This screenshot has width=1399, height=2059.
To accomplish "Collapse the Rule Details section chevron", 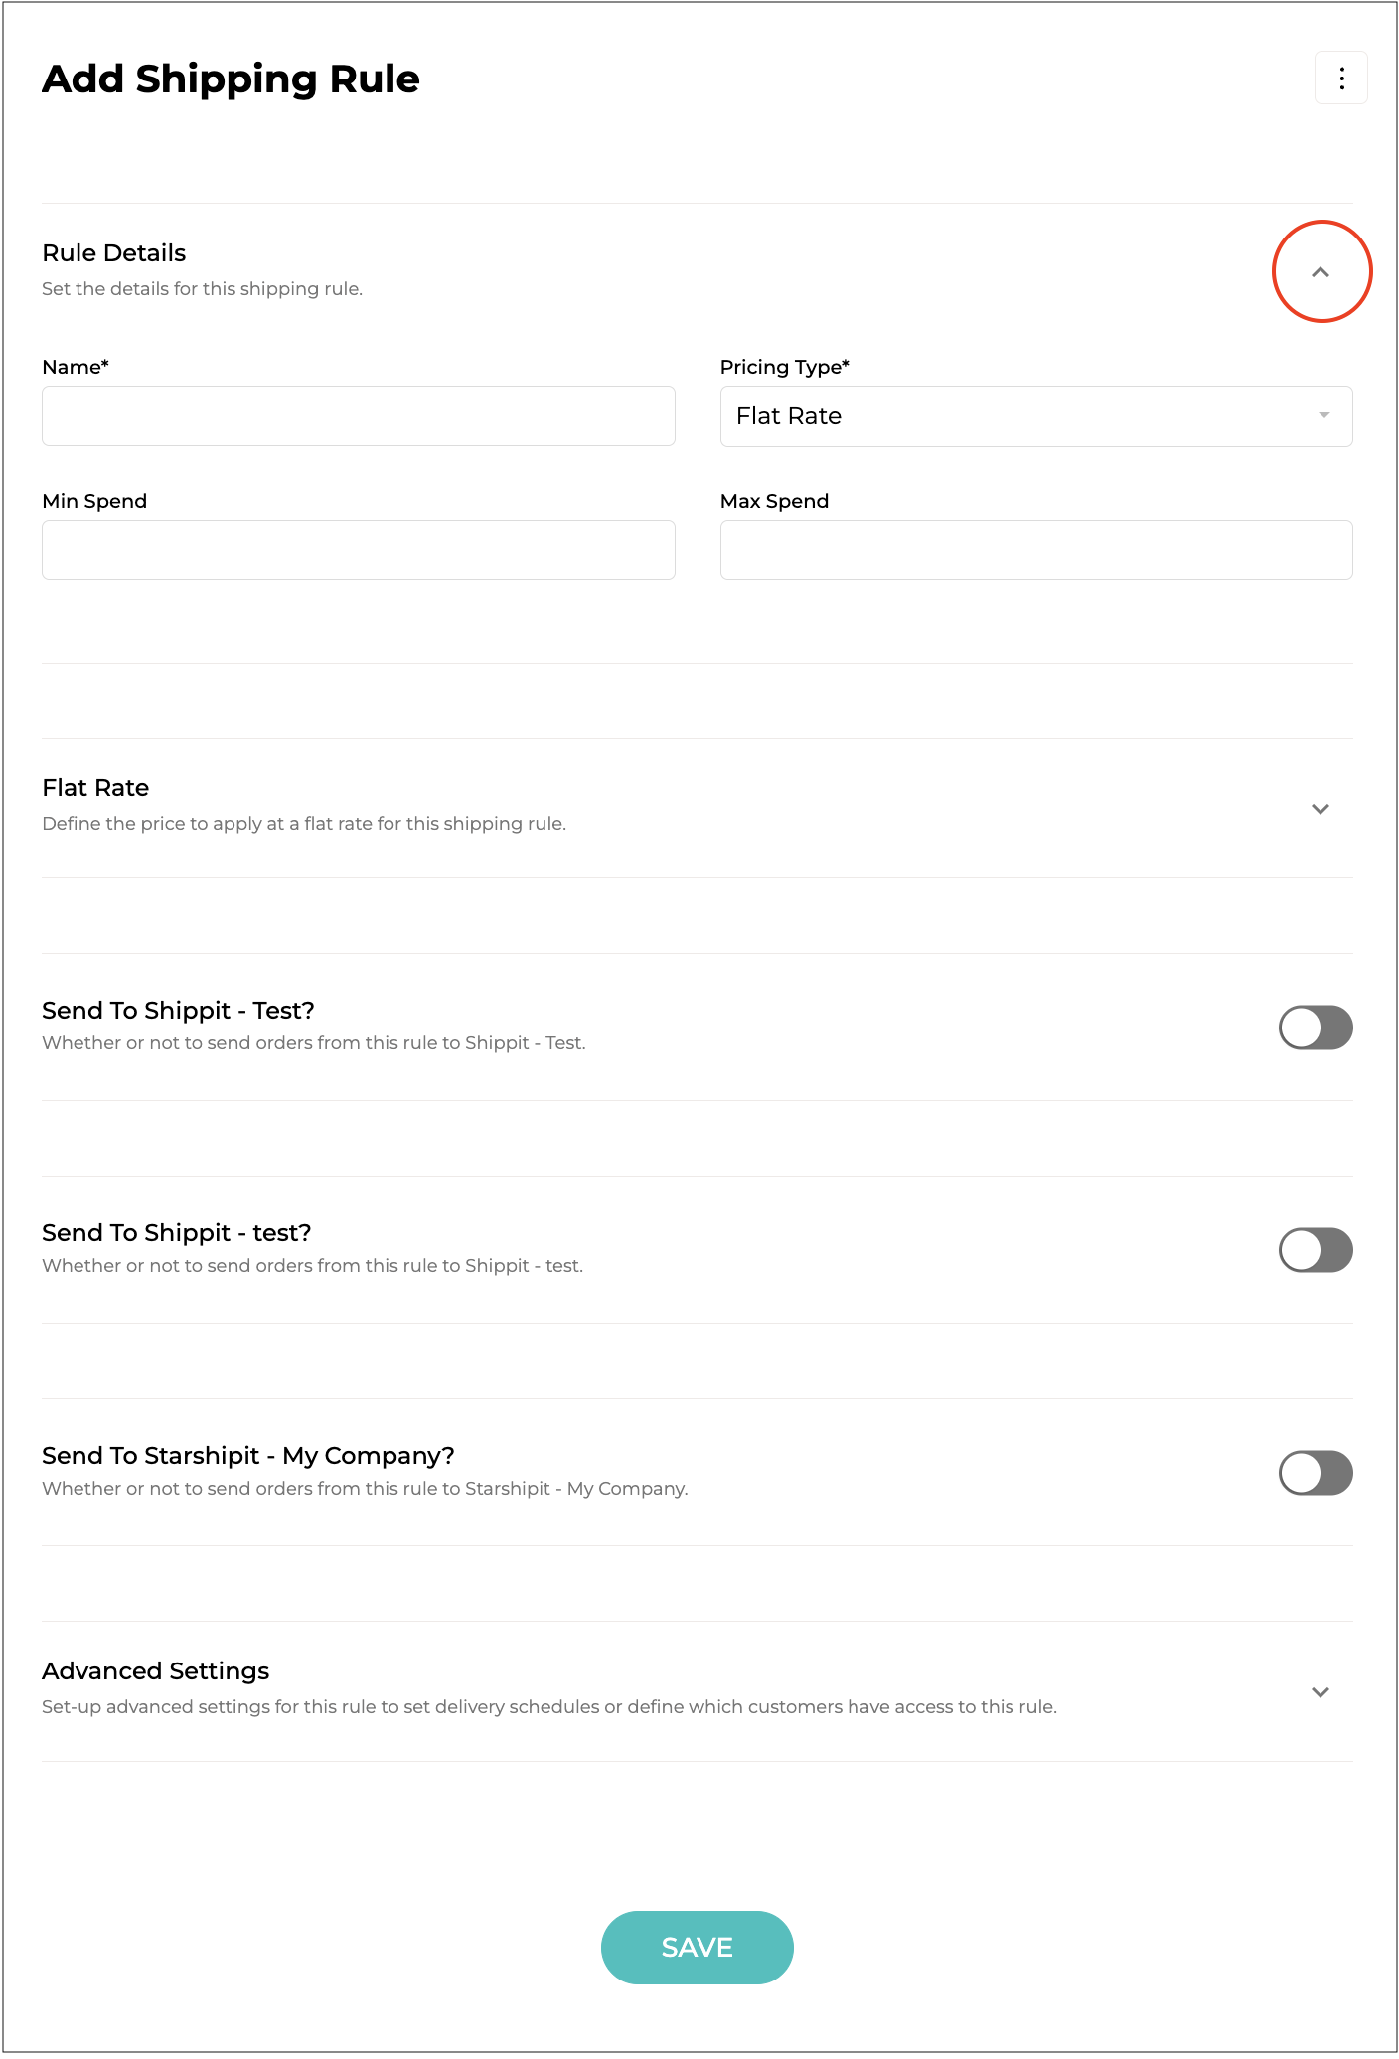I will coord(1321,272).
